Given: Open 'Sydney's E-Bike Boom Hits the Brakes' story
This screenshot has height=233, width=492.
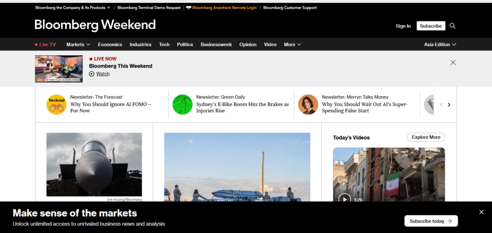Looking at the screenshot, I should click(243, 108).
